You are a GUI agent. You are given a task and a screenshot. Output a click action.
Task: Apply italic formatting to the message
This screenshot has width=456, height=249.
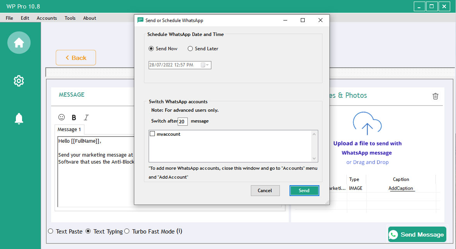tap(86, 118)
